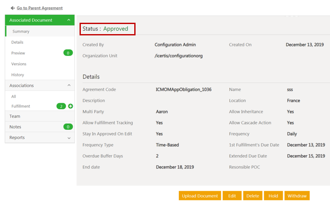
Task: Open the Details item in sidebar
Action: 17,42
